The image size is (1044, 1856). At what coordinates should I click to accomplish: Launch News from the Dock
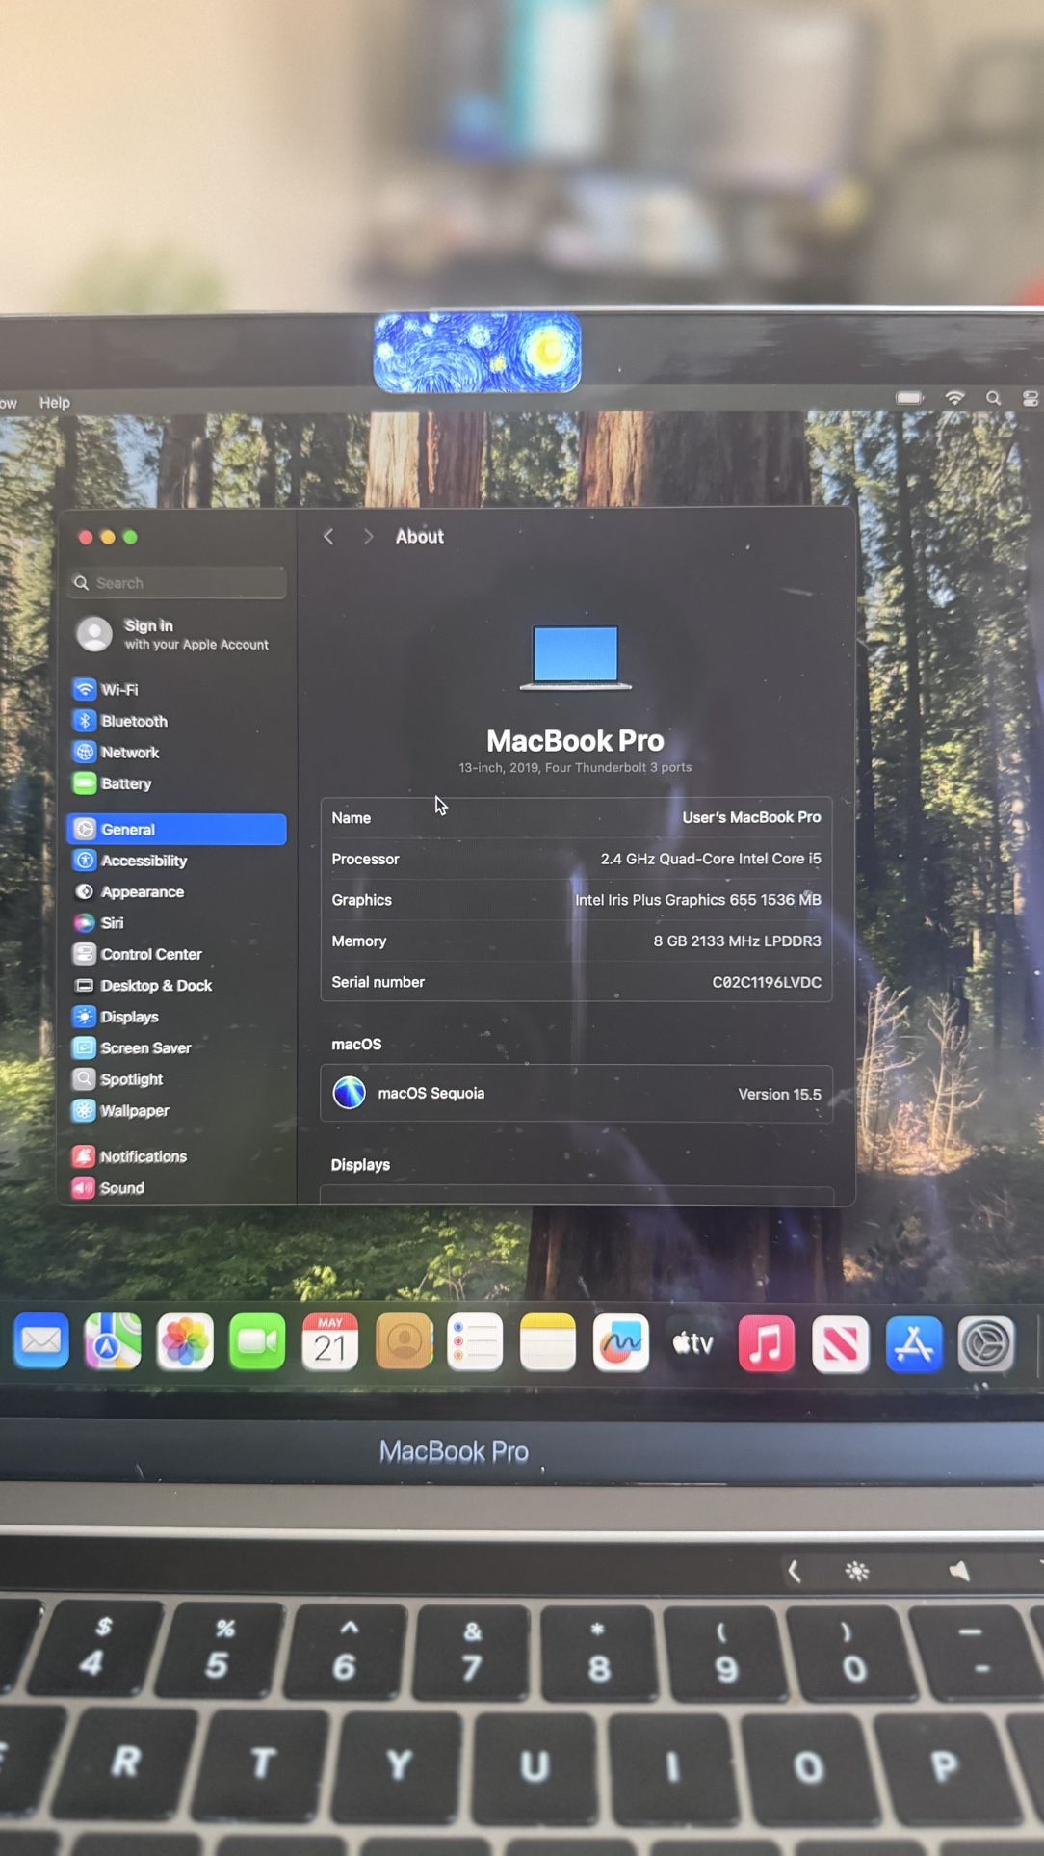(840, 1343)
